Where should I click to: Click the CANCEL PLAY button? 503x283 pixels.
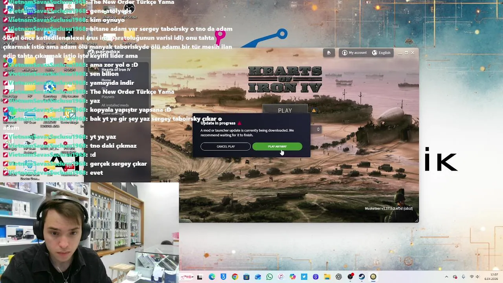[x=226, y=147]
